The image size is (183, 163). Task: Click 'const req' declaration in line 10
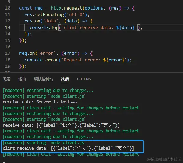[x=31, y=8]
